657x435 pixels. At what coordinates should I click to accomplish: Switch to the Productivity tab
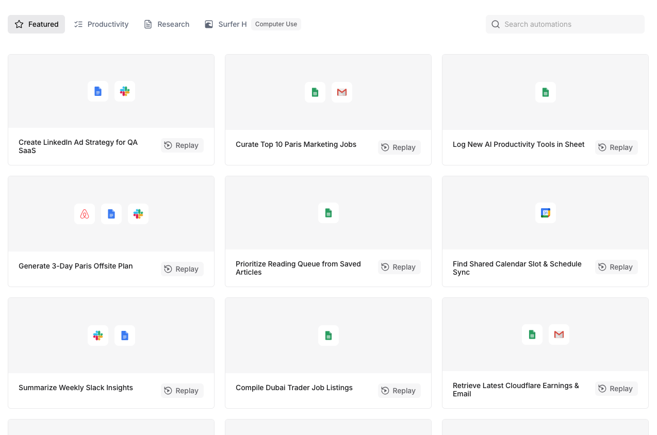102,24
